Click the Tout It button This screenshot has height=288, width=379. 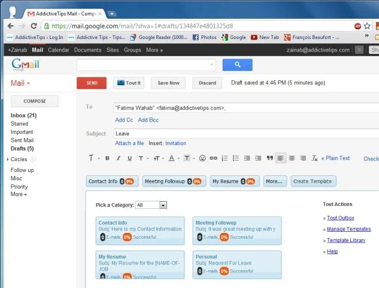[129, 83]
